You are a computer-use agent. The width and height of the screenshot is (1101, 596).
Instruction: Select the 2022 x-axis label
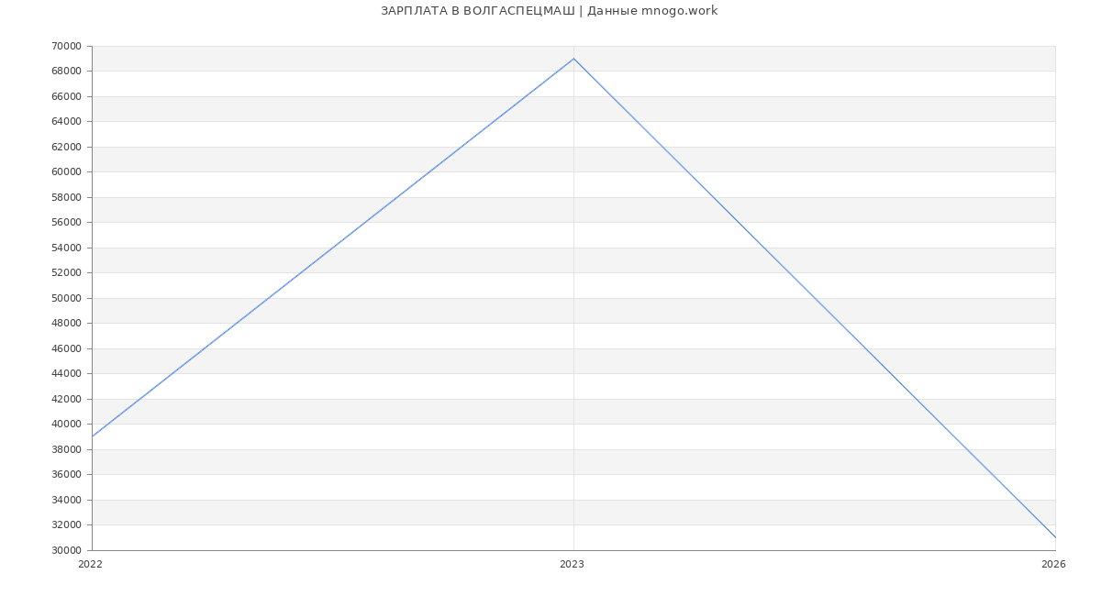click(x=90, y=565)
